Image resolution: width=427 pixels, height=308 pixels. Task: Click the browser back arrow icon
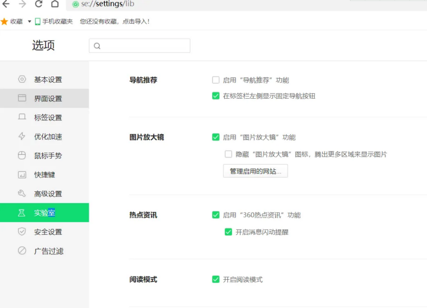click(6, 4)
